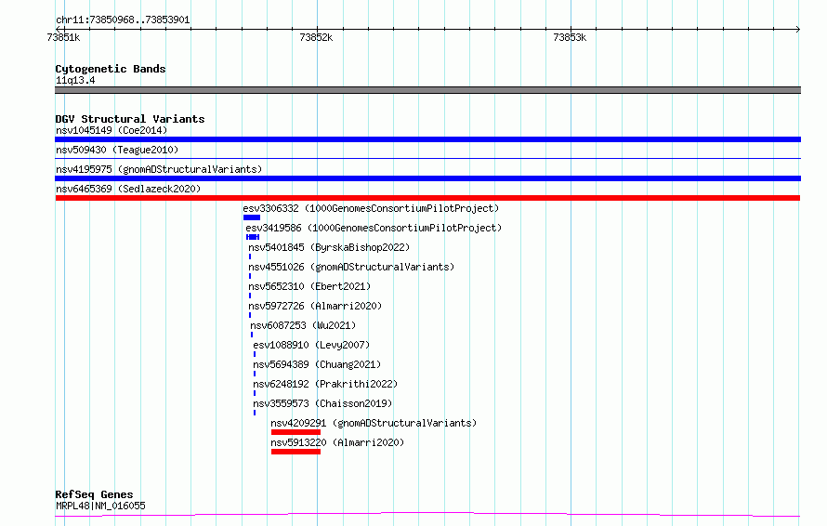Open the esv3419586 1000GenomesConsortiumPilotProject label
This screenshot has width=827, height=526.
click(x=374, y=228)
